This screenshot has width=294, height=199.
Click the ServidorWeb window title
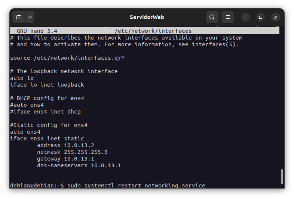[x=147, y=17]
